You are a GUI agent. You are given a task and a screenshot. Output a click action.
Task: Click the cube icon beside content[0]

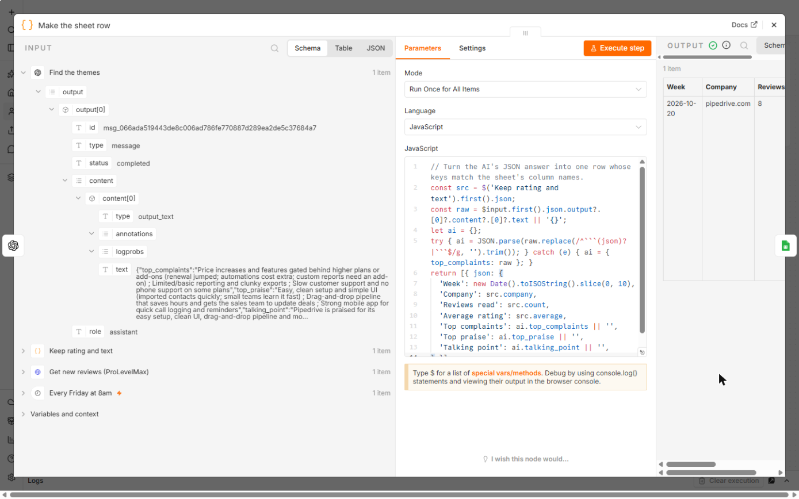[x=92, y=198]
